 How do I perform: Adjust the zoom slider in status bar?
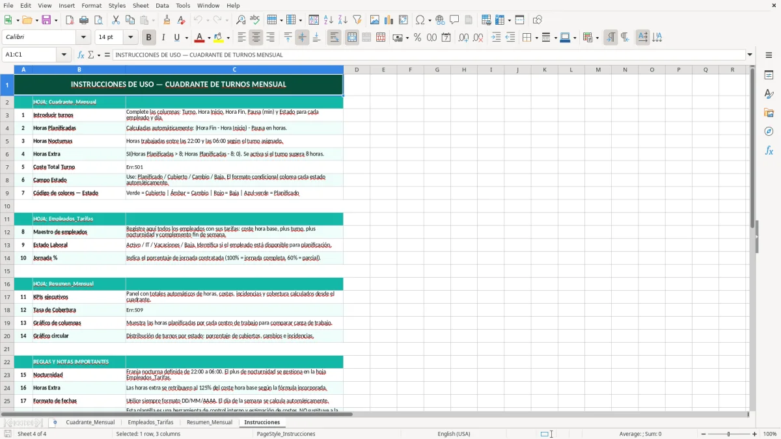tap(728, 434)
